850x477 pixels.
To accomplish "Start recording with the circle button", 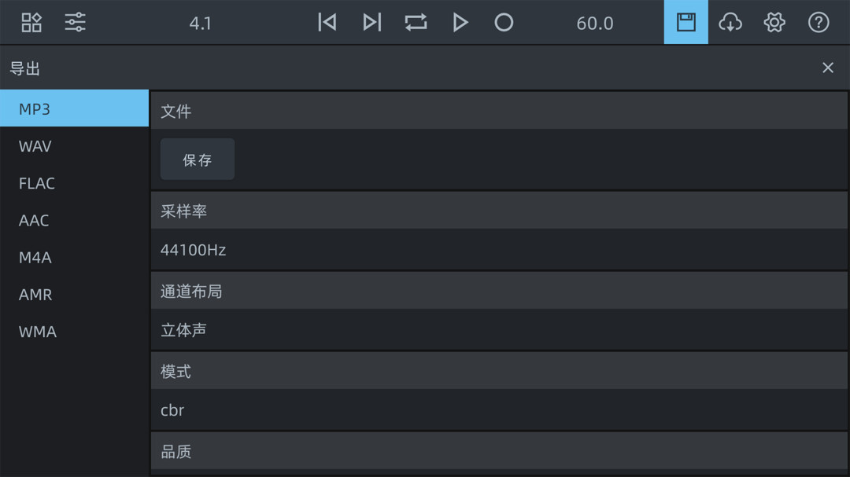I will [504, 23].
